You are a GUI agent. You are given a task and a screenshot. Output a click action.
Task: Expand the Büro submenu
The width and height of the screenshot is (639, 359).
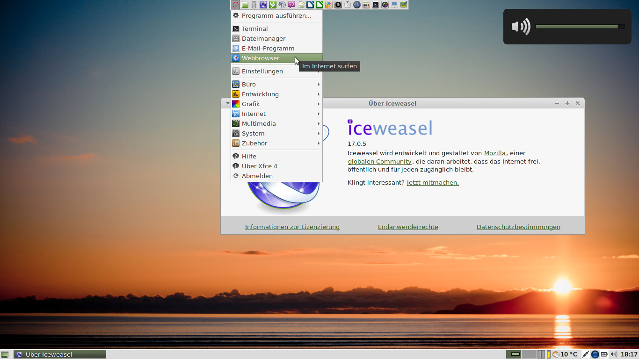276,84
